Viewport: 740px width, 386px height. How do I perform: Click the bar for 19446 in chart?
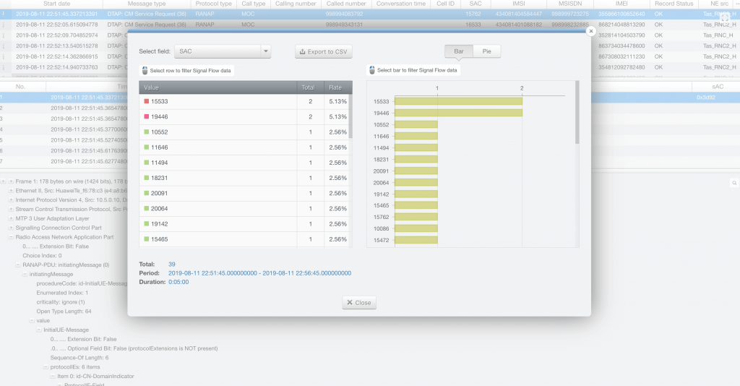479,113
